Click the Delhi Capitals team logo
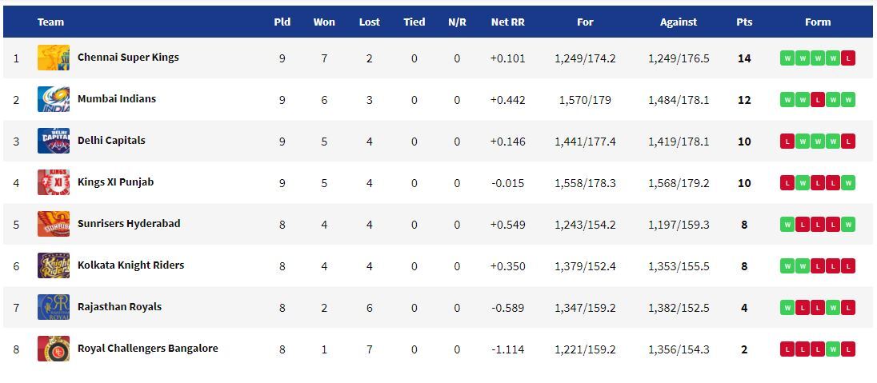The height and width of the screenshot is (383, 877). [x=54, y=141]
